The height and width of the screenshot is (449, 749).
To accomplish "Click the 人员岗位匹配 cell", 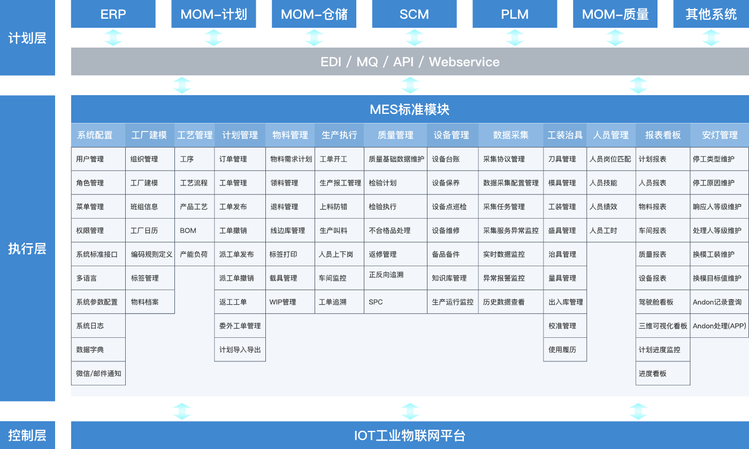I will tap(611, 159).
